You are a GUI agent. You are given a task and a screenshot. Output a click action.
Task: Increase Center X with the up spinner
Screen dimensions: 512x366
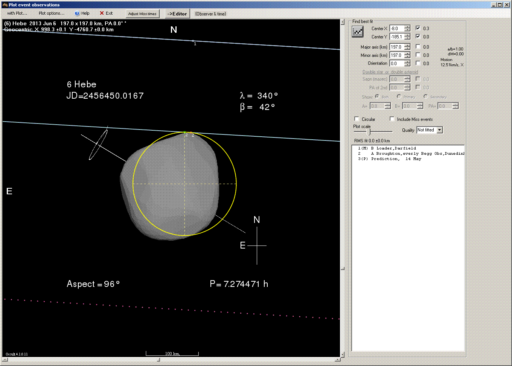click(x=407, y=27)
